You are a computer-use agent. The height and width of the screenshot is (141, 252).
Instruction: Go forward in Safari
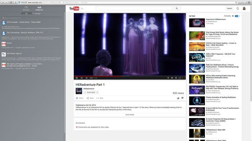[x=6, y=3]
